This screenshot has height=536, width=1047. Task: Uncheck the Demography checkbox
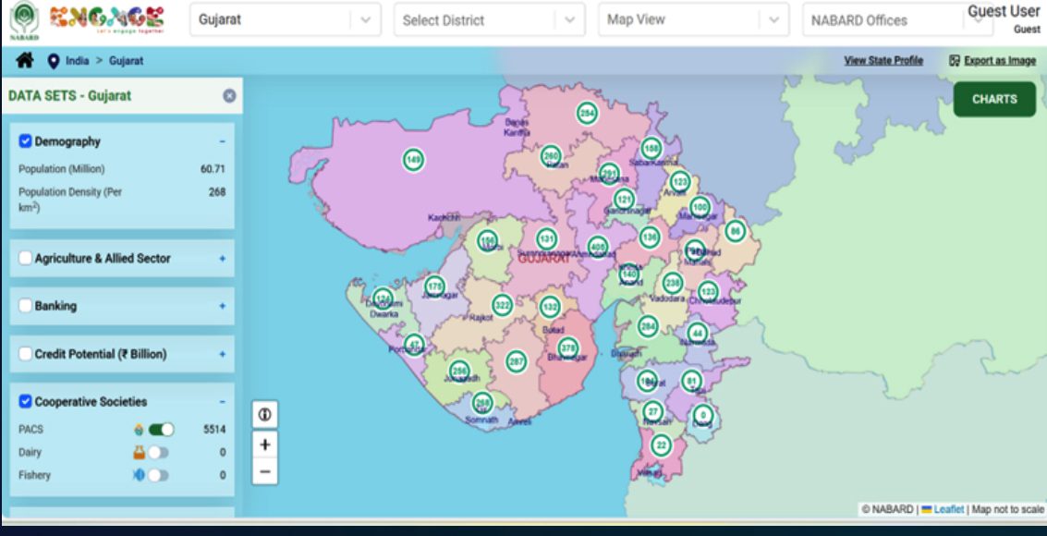click(26, 141)
